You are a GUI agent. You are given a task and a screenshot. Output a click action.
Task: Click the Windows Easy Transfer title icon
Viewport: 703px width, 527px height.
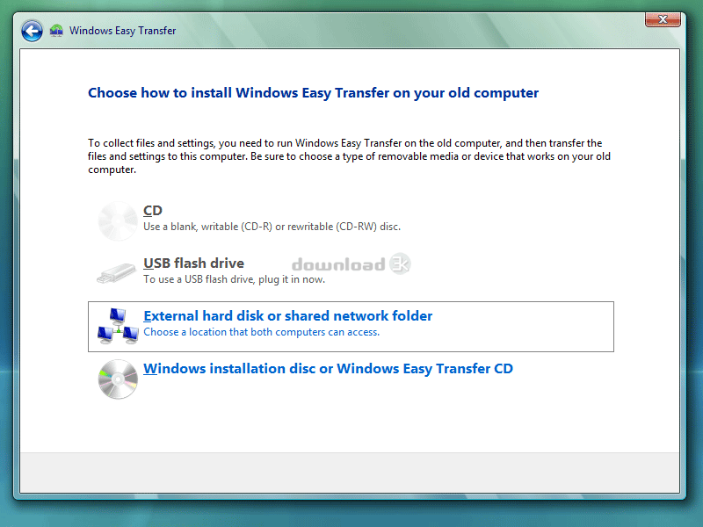point(56,31)
